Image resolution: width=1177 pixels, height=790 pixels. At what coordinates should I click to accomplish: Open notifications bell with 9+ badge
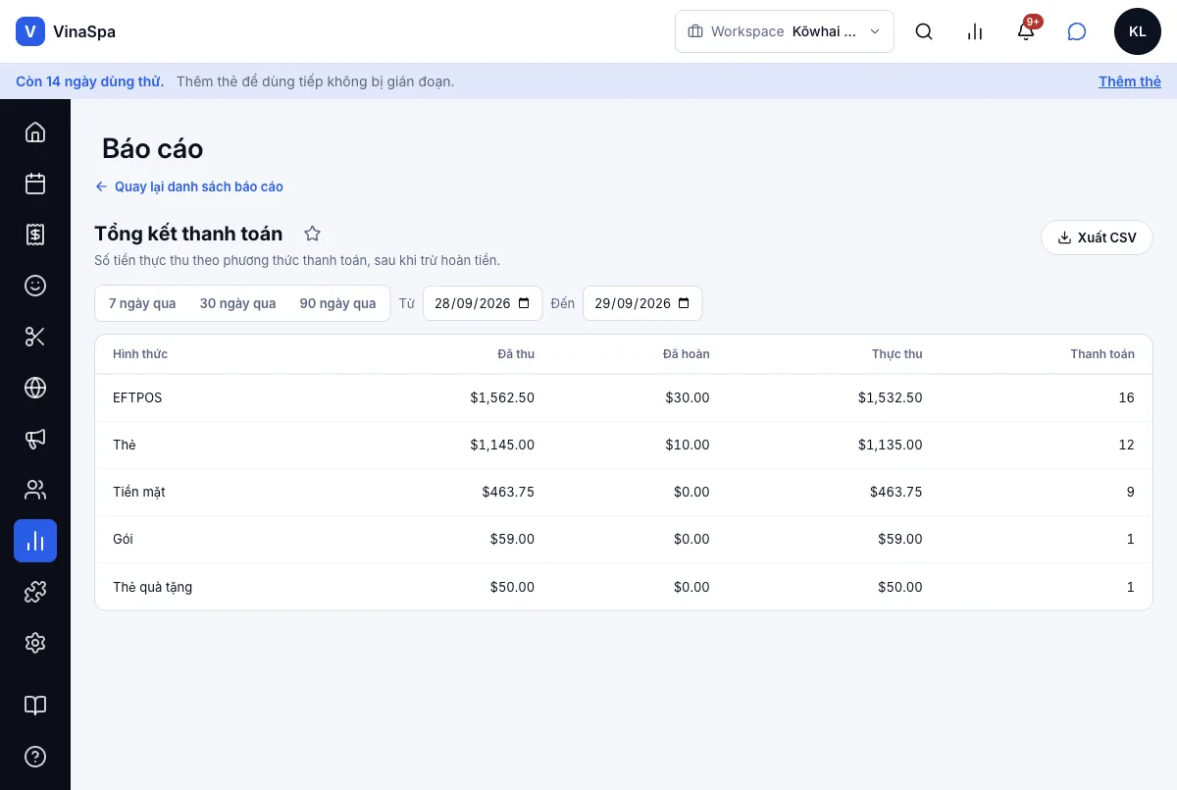click(1026, 31)
